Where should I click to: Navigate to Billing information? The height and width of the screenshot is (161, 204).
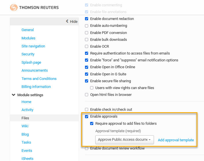pos(36,86)
